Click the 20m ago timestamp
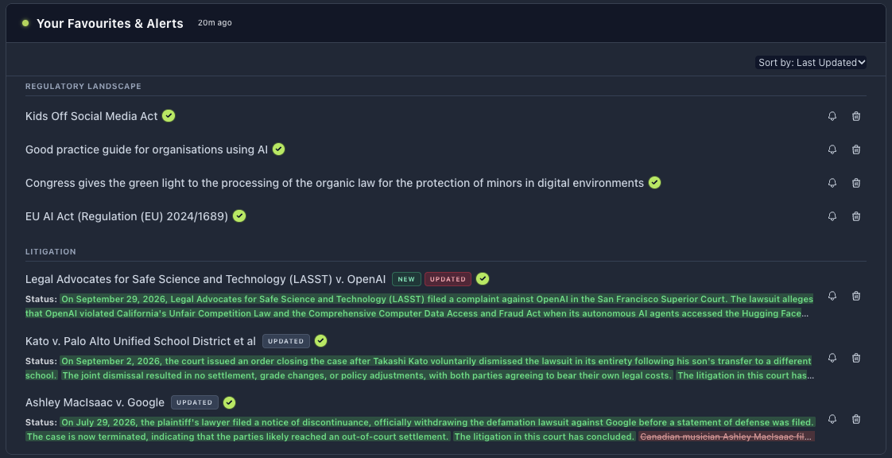892x458 pixels. click(x=215, y=23)
